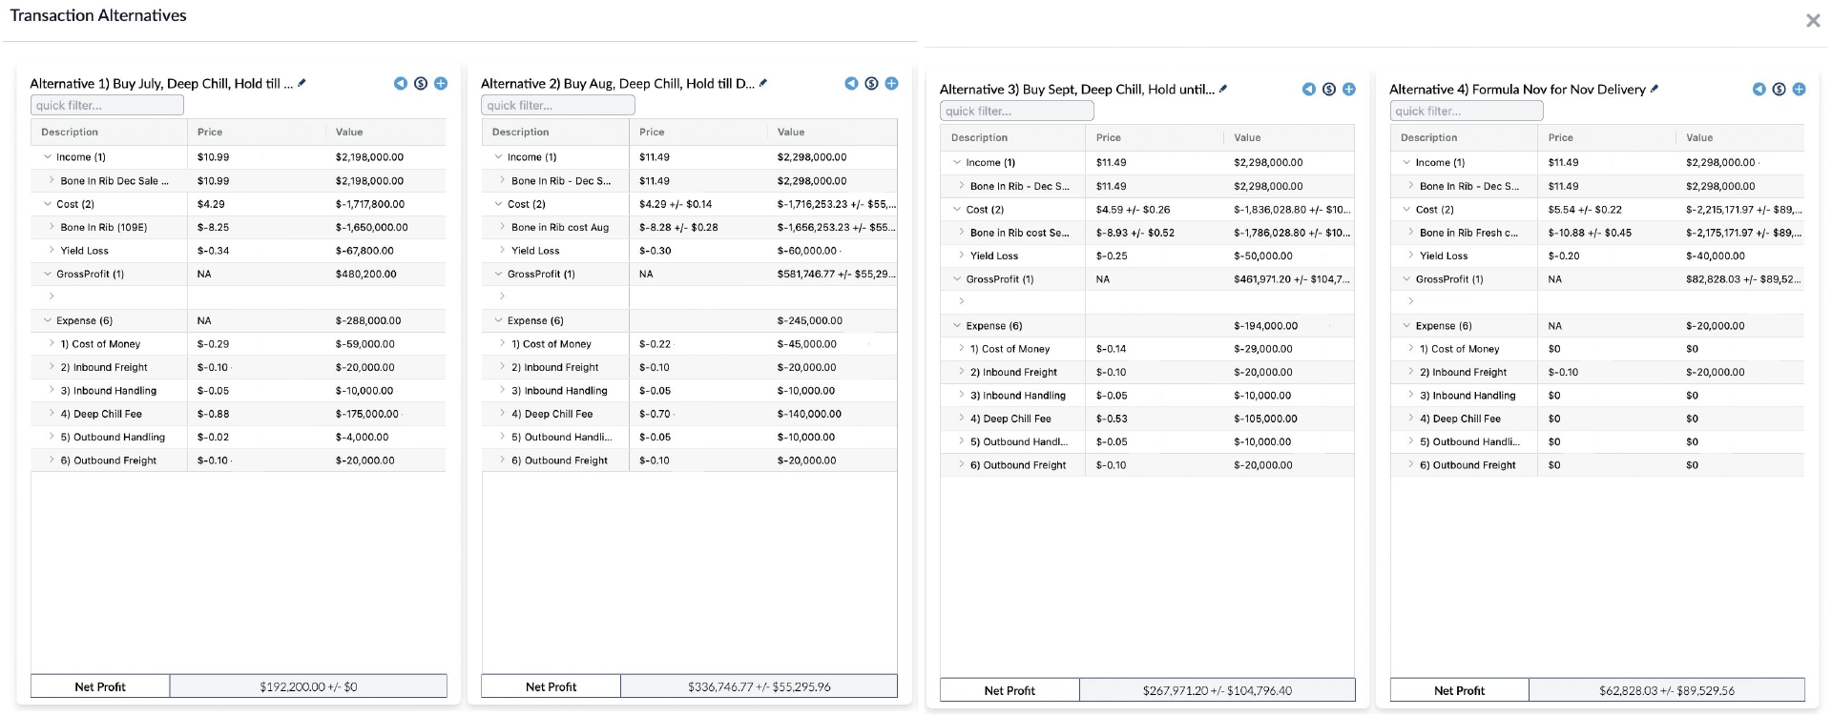Click the blue plus icon on Alternative 3

[1349, 90]
